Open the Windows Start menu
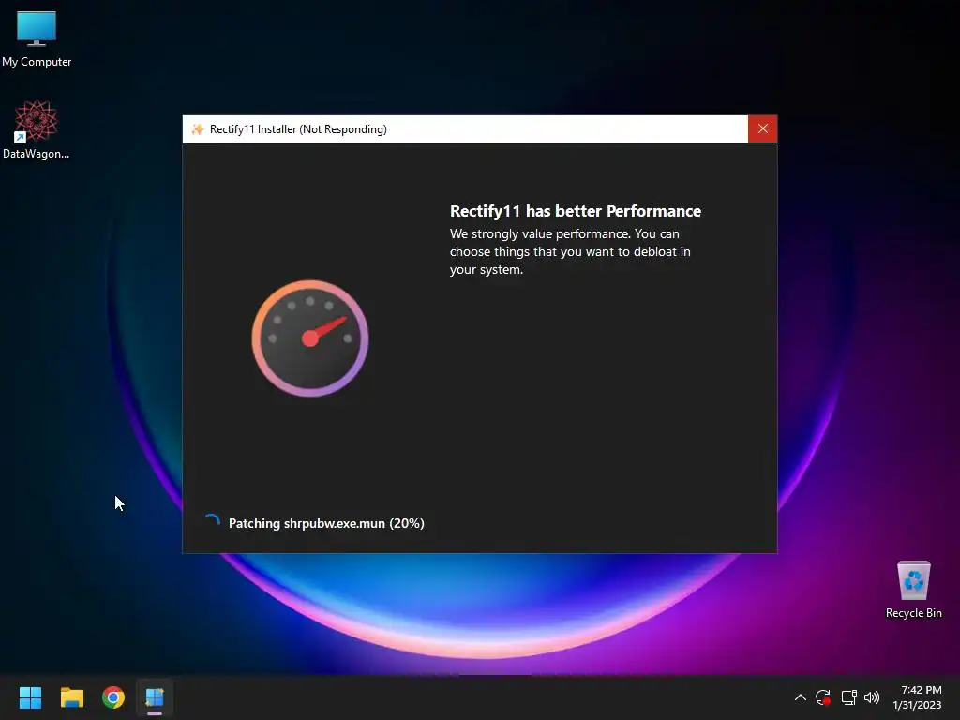Viewport: 960px width, 720px height. tap(30, 697)
